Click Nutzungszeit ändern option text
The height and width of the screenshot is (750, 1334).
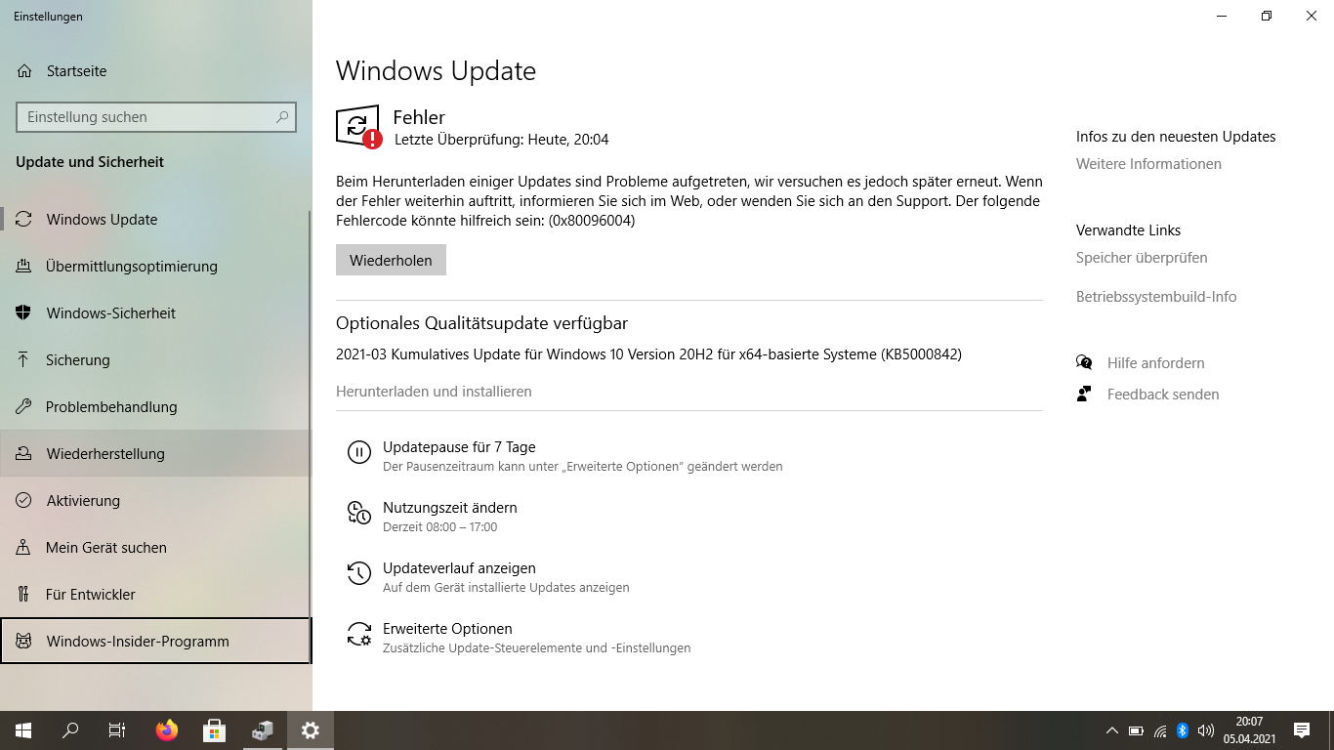(x=450, y=508)
